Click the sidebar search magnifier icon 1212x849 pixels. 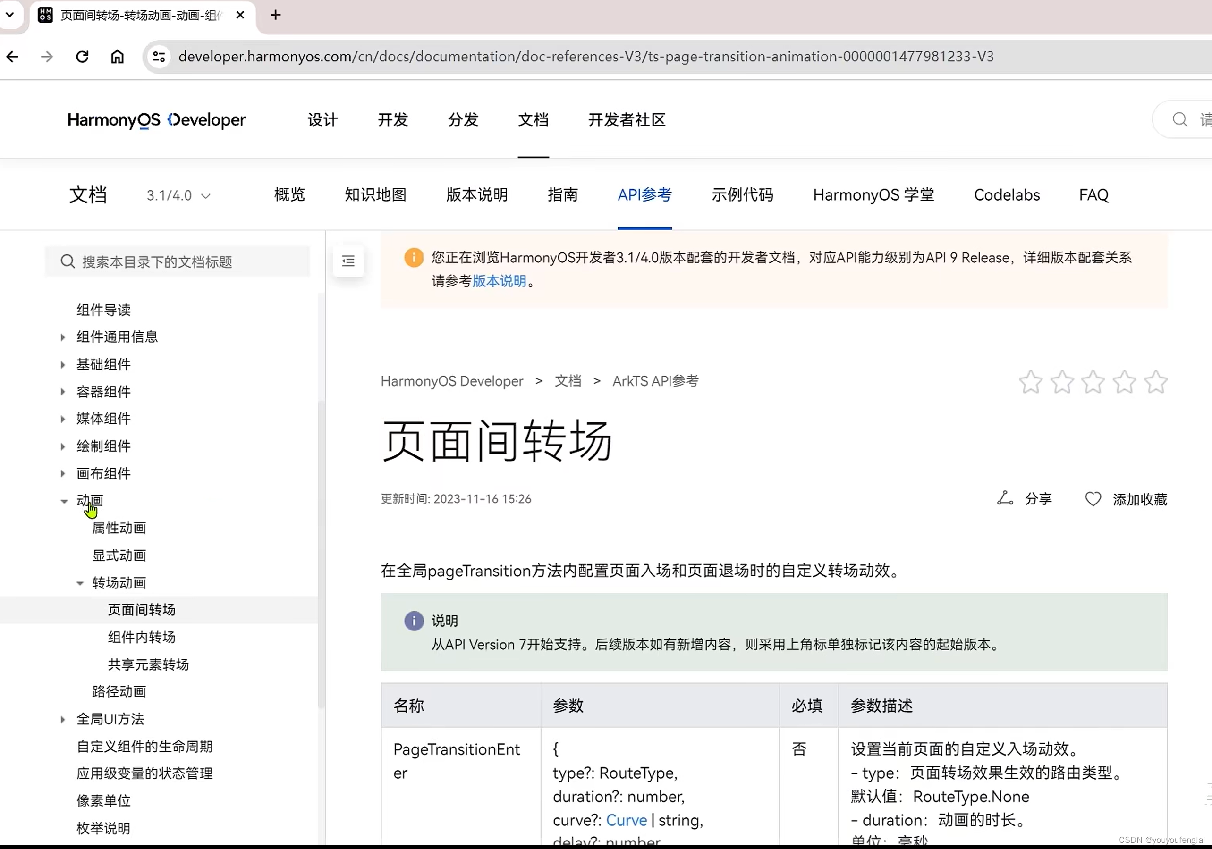click(x=68, y=261)
